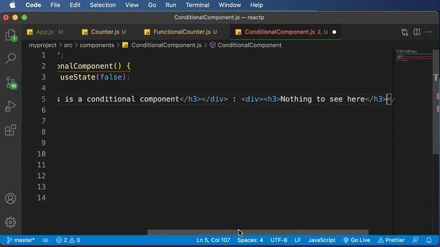Switch to FunctionalCounter.js tab

coord(181,32)
